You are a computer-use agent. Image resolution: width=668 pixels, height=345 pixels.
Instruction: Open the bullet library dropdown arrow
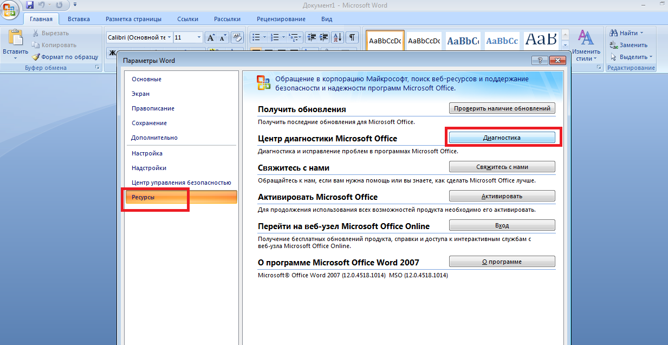[264, 37]
